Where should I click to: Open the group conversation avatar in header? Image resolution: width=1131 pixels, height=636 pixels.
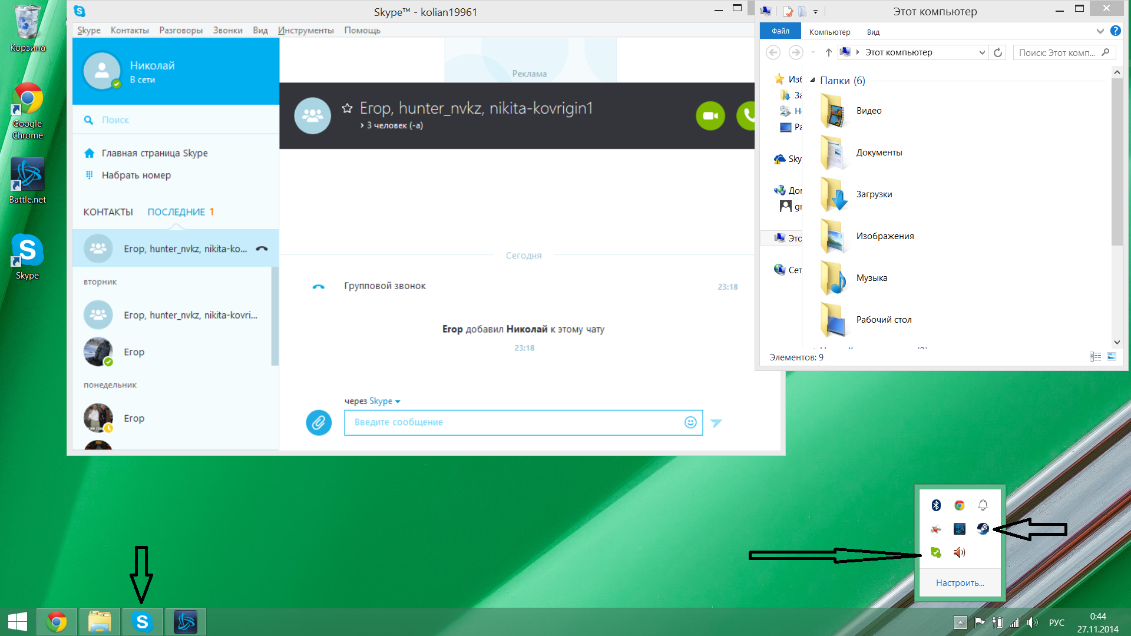coord(312,116)
